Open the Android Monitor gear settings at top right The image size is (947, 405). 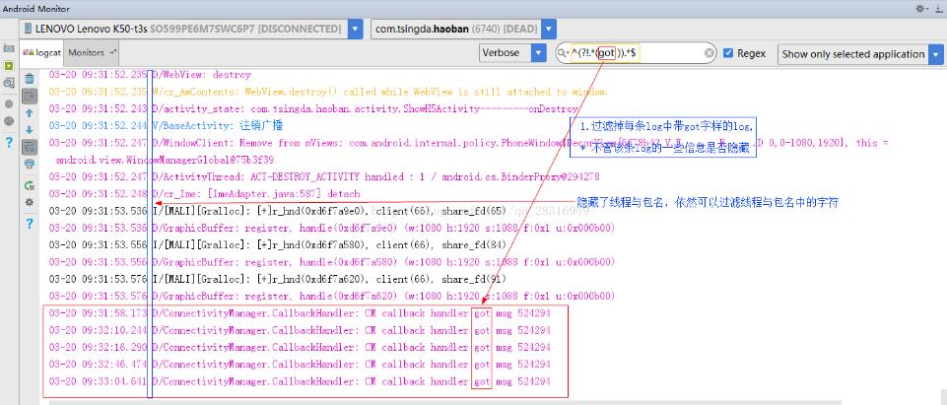point(921,9)
